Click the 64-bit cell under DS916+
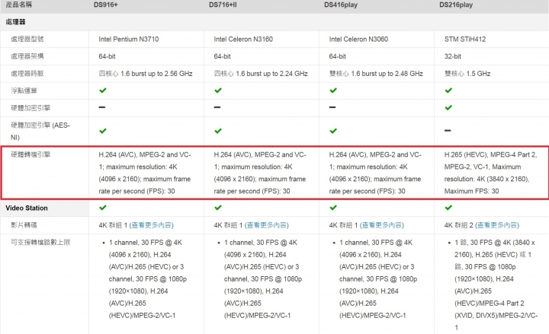The image size is (549, 334). [x=107, y=56]
